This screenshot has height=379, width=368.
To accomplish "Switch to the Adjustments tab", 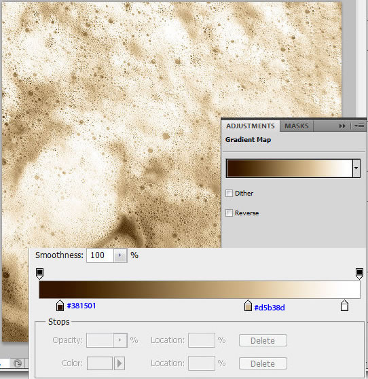I will point(251,126).
